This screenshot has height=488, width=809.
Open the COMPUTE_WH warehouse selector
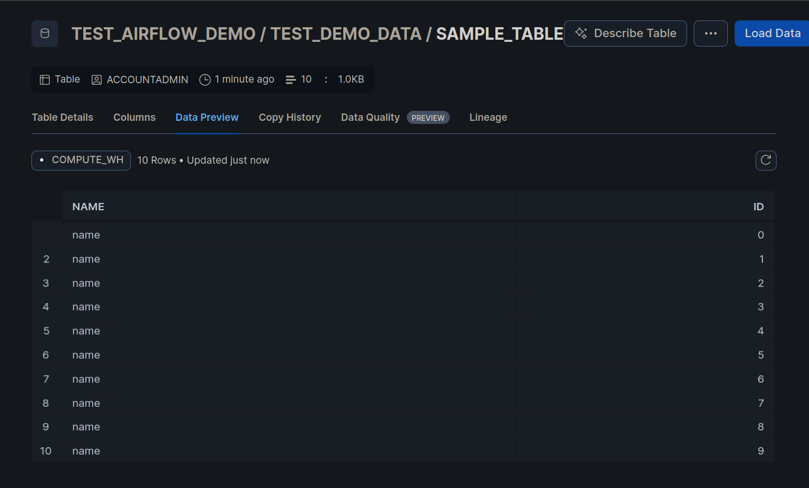point(81,160)
